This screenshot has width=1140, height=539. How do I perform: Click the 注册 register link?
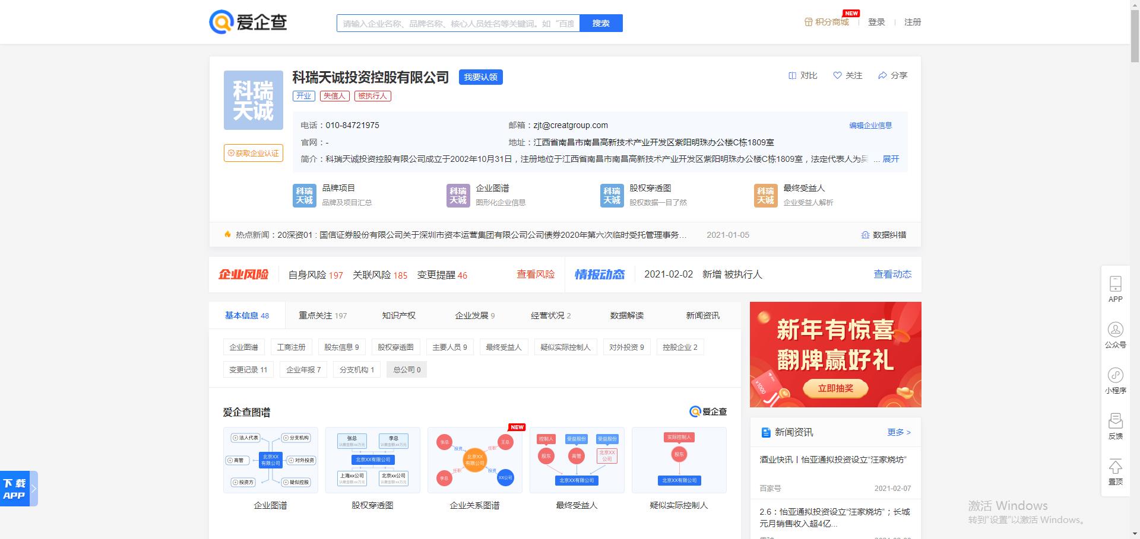[913, 22]
